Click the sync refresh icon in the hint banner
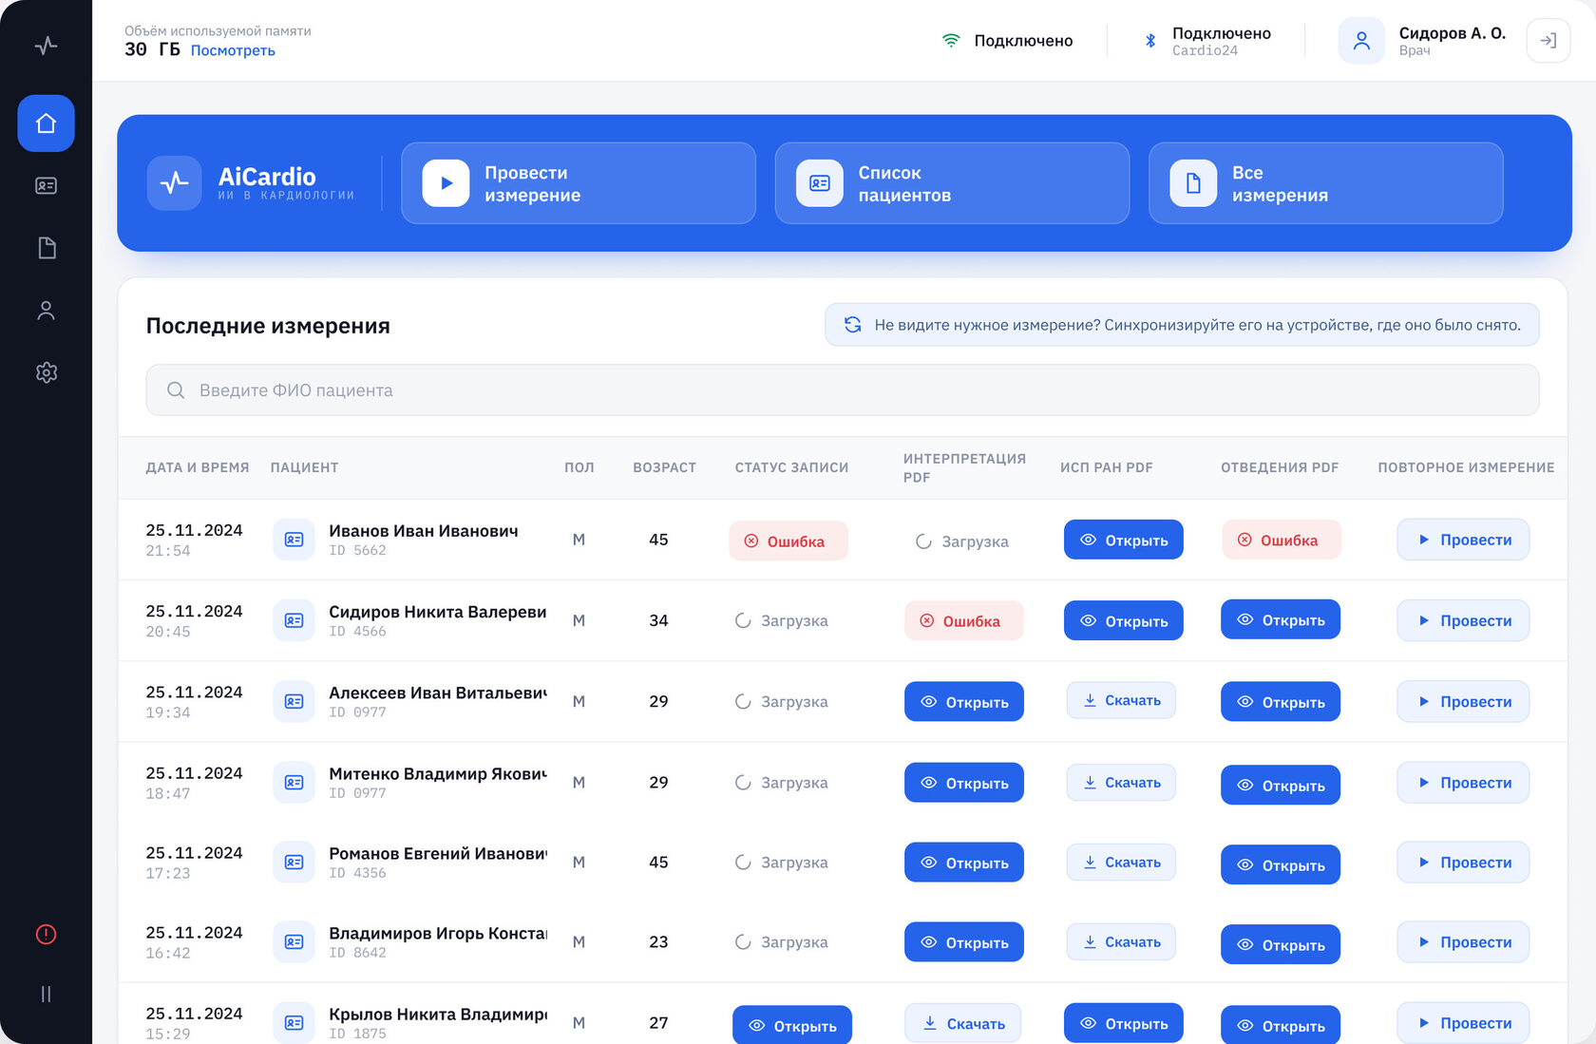1596x1044 pixels. (x=853, y=325)
